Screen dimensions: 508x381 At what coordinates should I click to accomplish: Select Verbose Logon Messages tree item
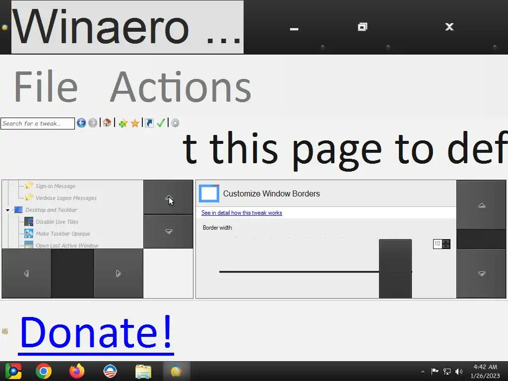click(x=66, y=198)
